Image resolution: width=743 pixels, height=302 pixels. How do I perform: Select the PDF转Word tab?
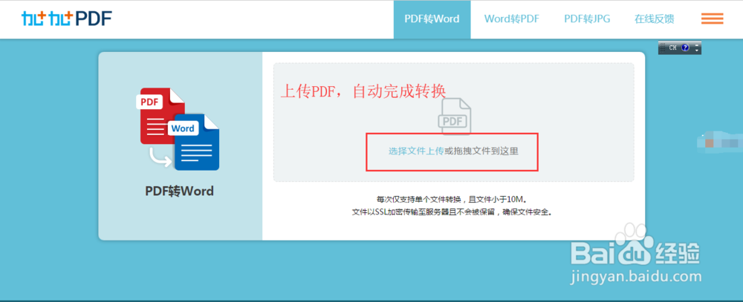coord(432,19)
